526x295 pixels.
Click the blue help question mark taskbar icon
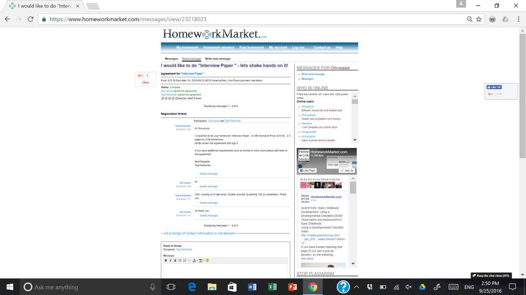343,287
